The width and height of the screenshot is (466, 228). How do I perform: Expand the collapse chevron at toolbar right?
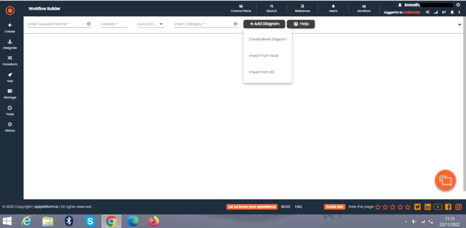click(x=460, y=25)
